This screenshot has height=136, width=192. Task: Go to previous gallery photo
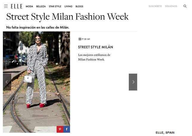click(x=7, y=82)
